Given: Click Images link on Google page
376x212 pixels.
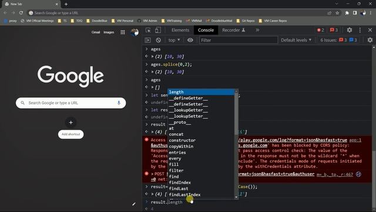Looking at the screenshot, I should tap(109, 32).
